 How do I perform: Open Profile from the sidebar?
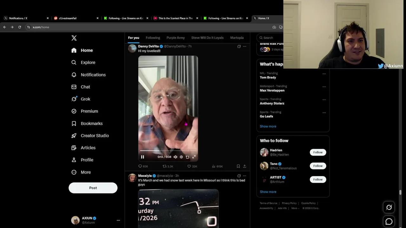82,160
